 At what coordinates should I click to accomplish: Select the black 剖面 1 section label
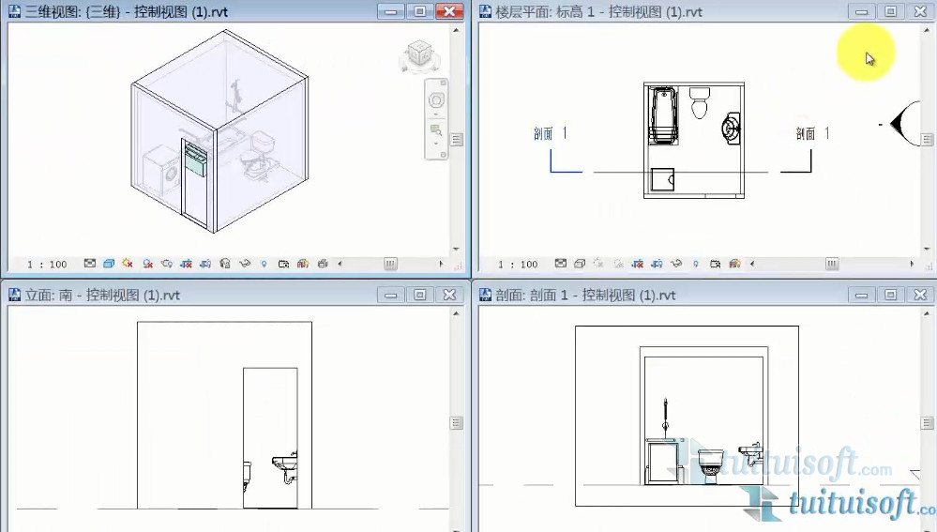coord(812,133)
